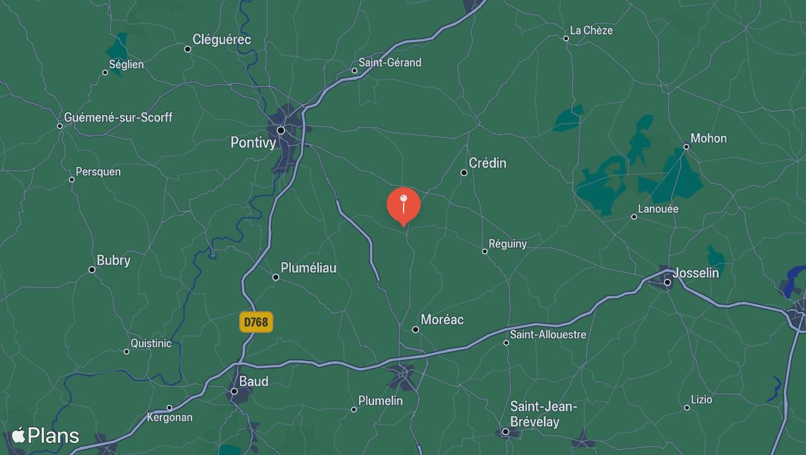Click the Plumelin place label

[380, 401]
